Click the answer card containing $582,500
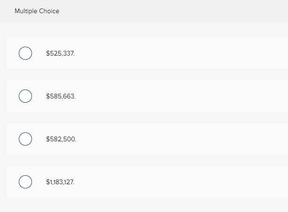This screenshot has width=288, height=212. pyautogui.click(x=164, y=139)
